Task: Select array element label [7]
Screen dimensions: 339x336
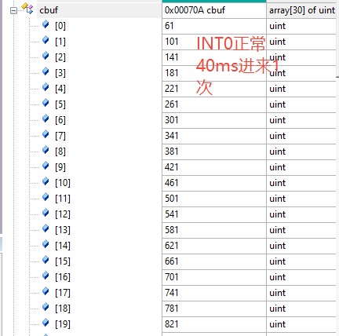Action: pyautogui.click(x=60, y=136)
